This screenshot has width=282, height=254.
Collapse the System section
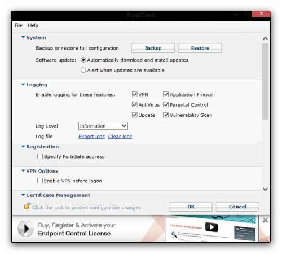point(23,37)
